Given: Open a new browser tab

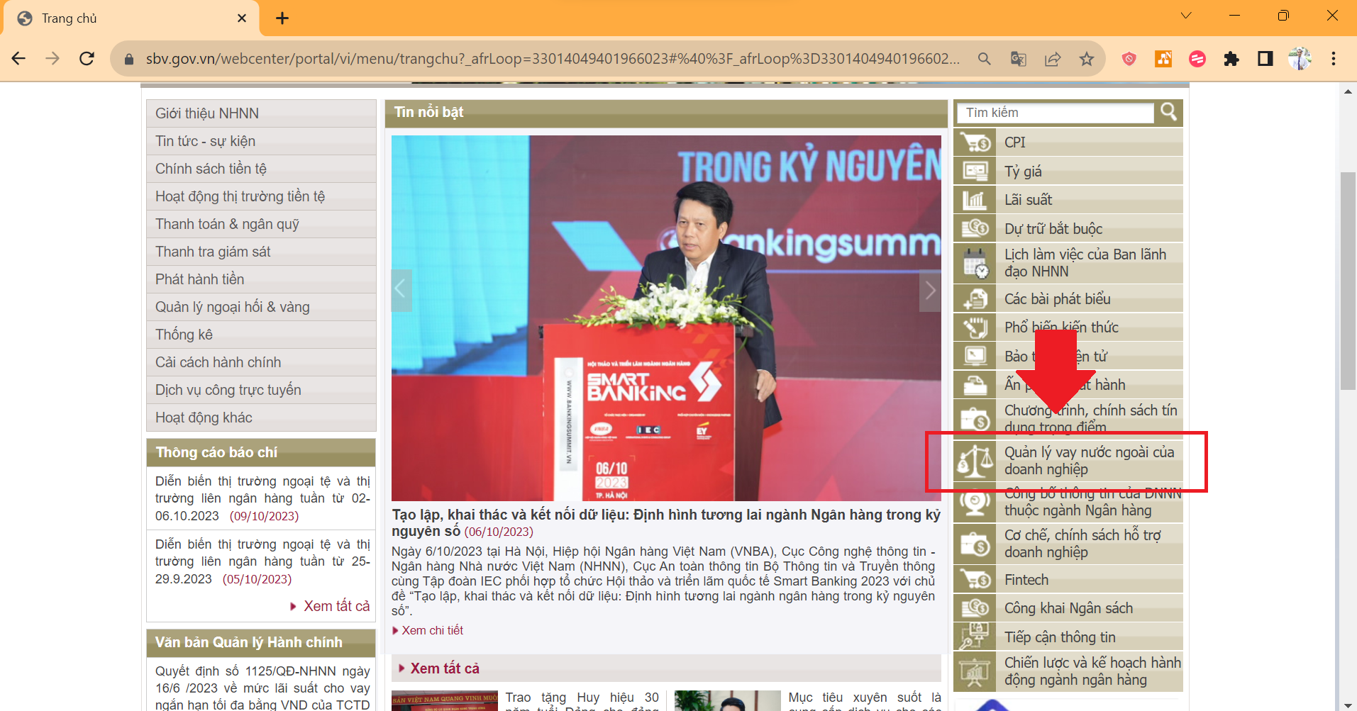Looking at the screenshot, I should coord(282,18).
